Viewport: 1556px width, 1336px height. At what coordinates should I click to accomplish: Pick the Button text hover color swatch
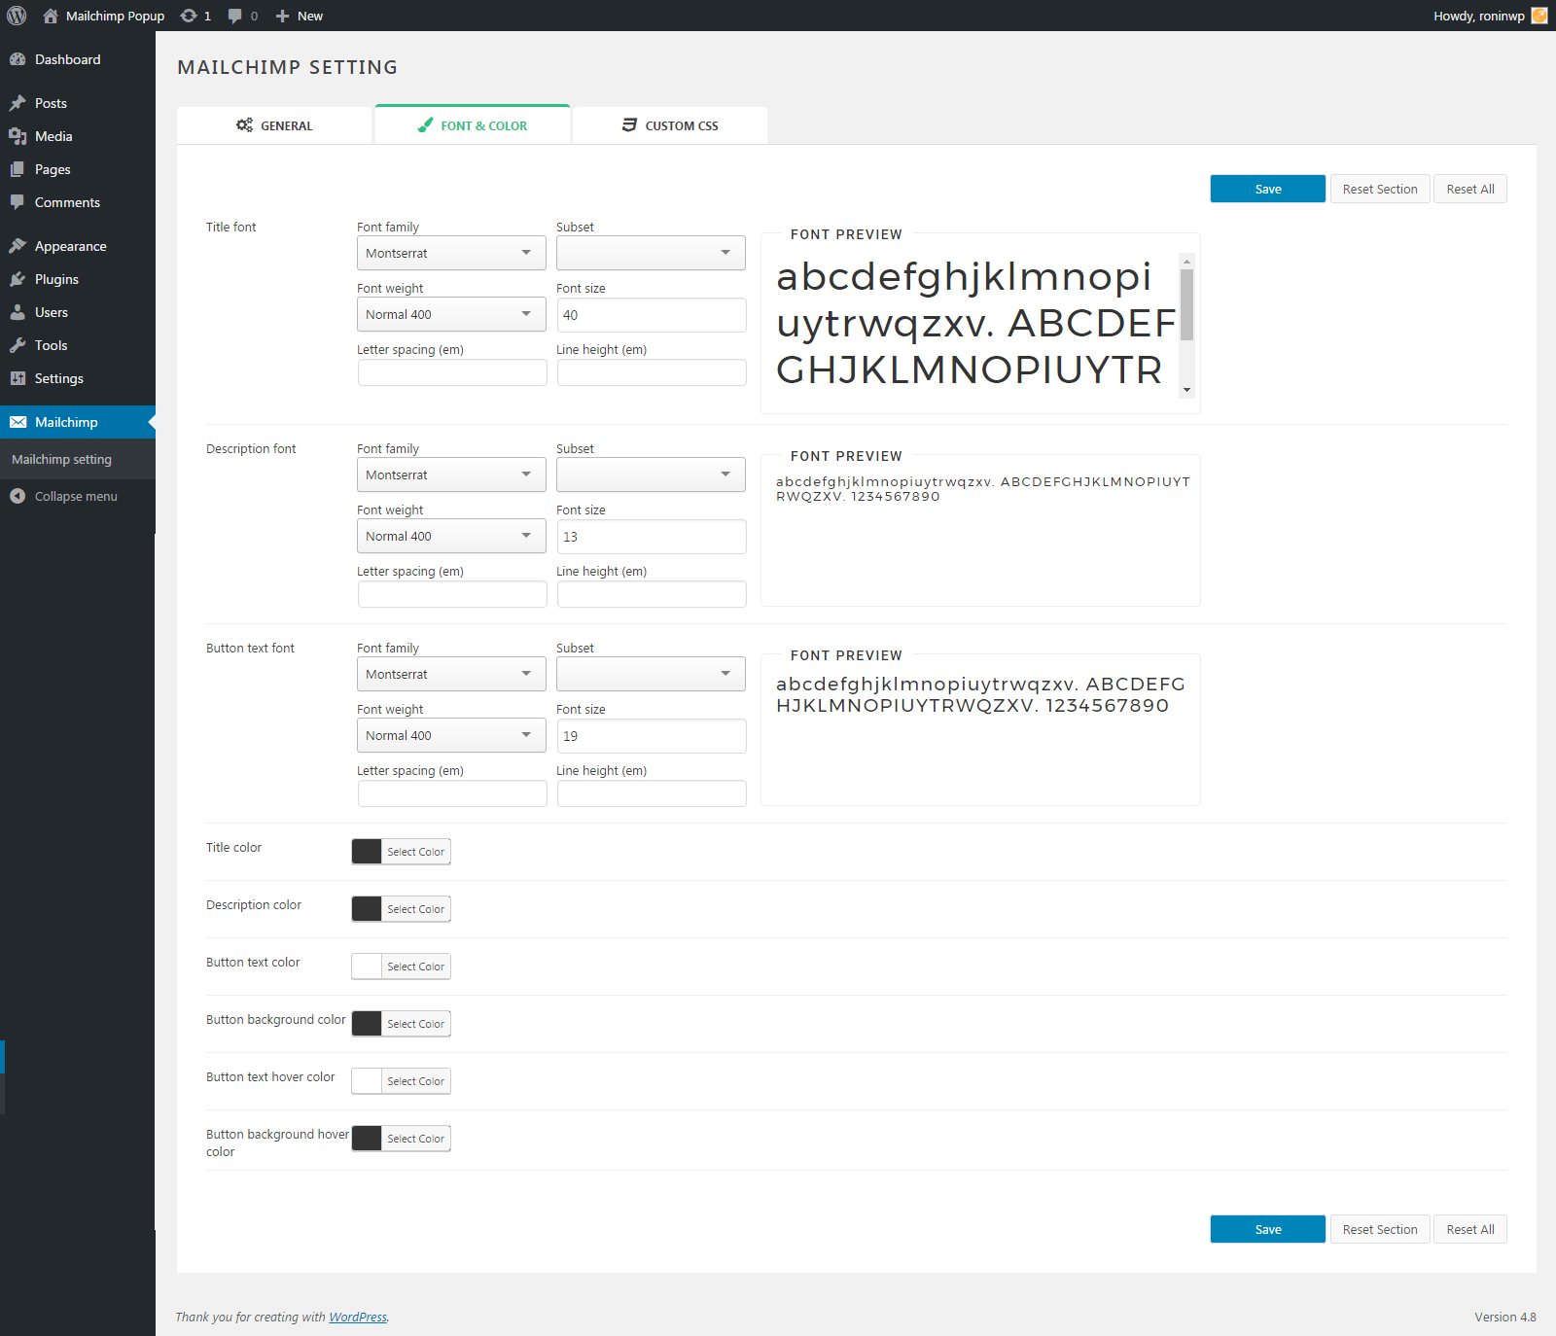coord(367,1081)
